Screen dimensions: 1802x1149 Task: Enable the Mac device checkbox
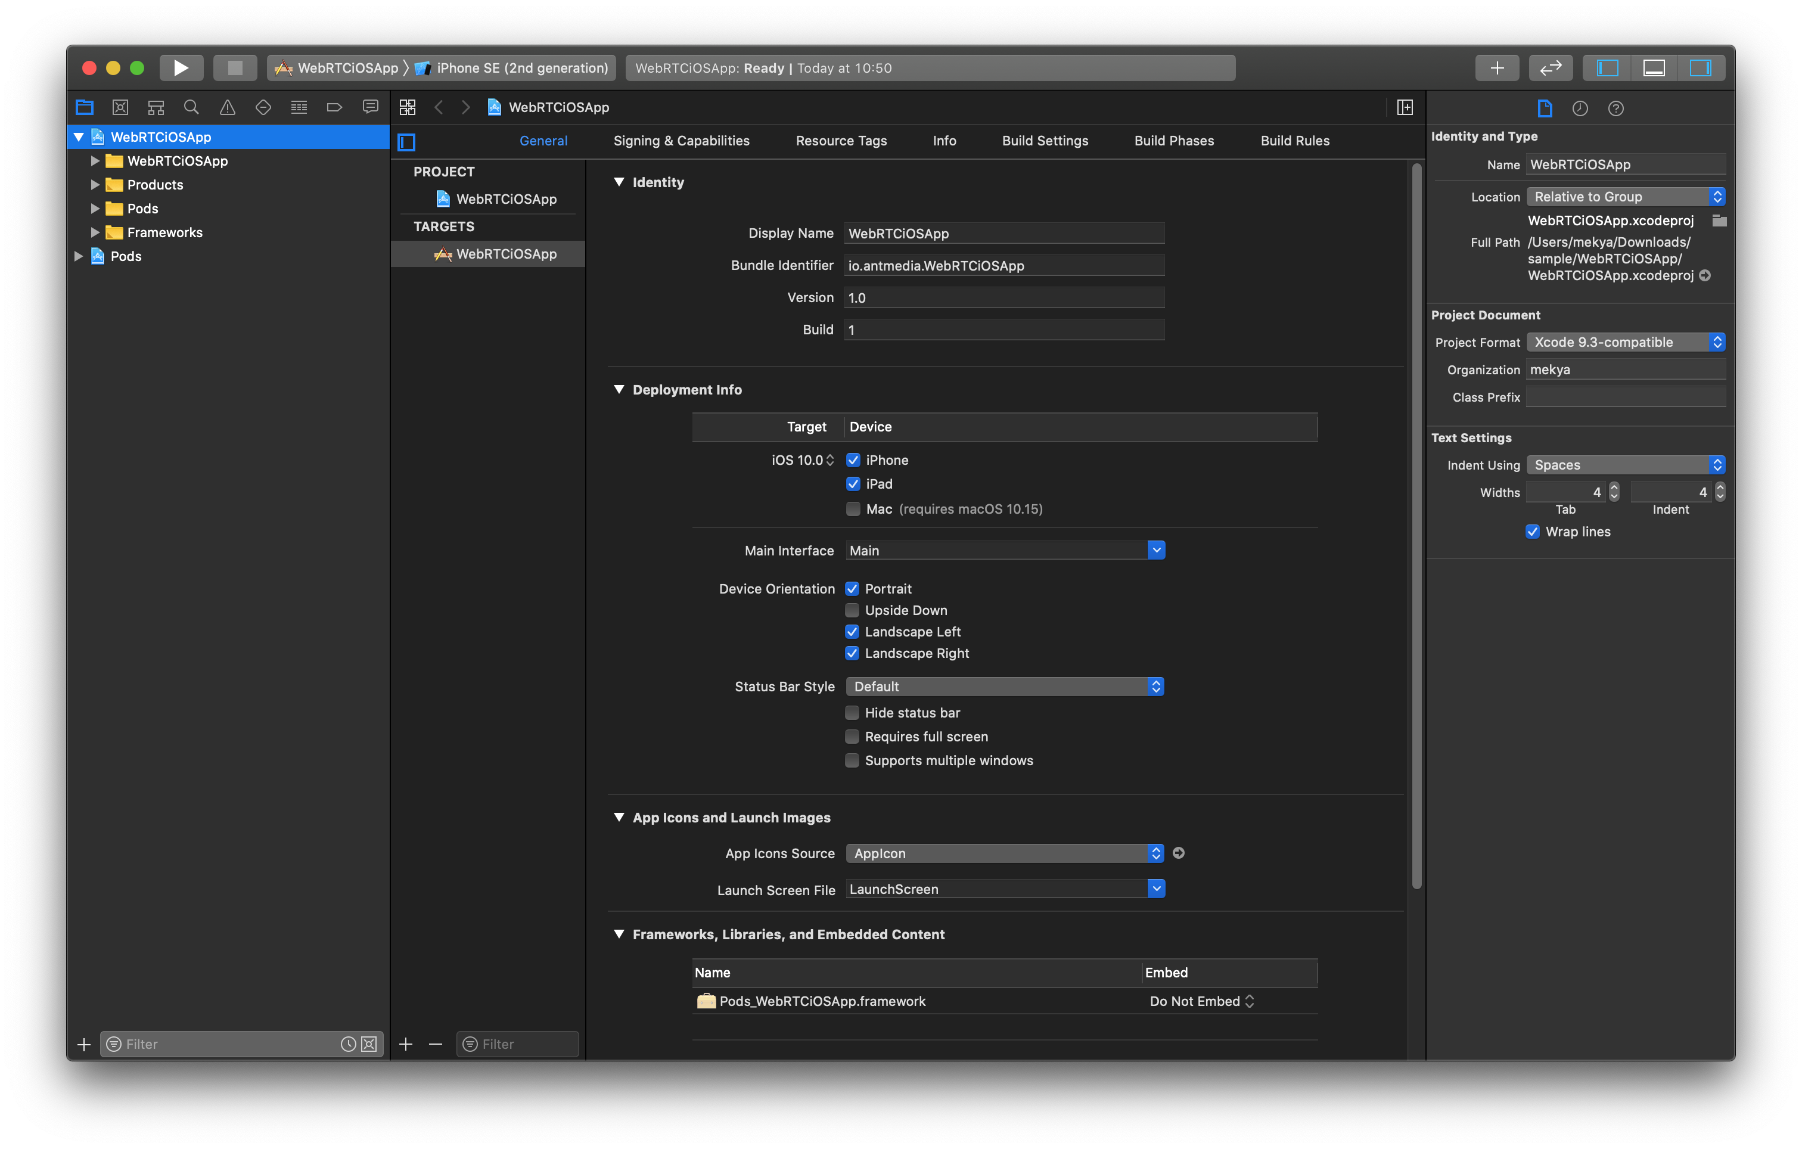click(x=853, y=508)
